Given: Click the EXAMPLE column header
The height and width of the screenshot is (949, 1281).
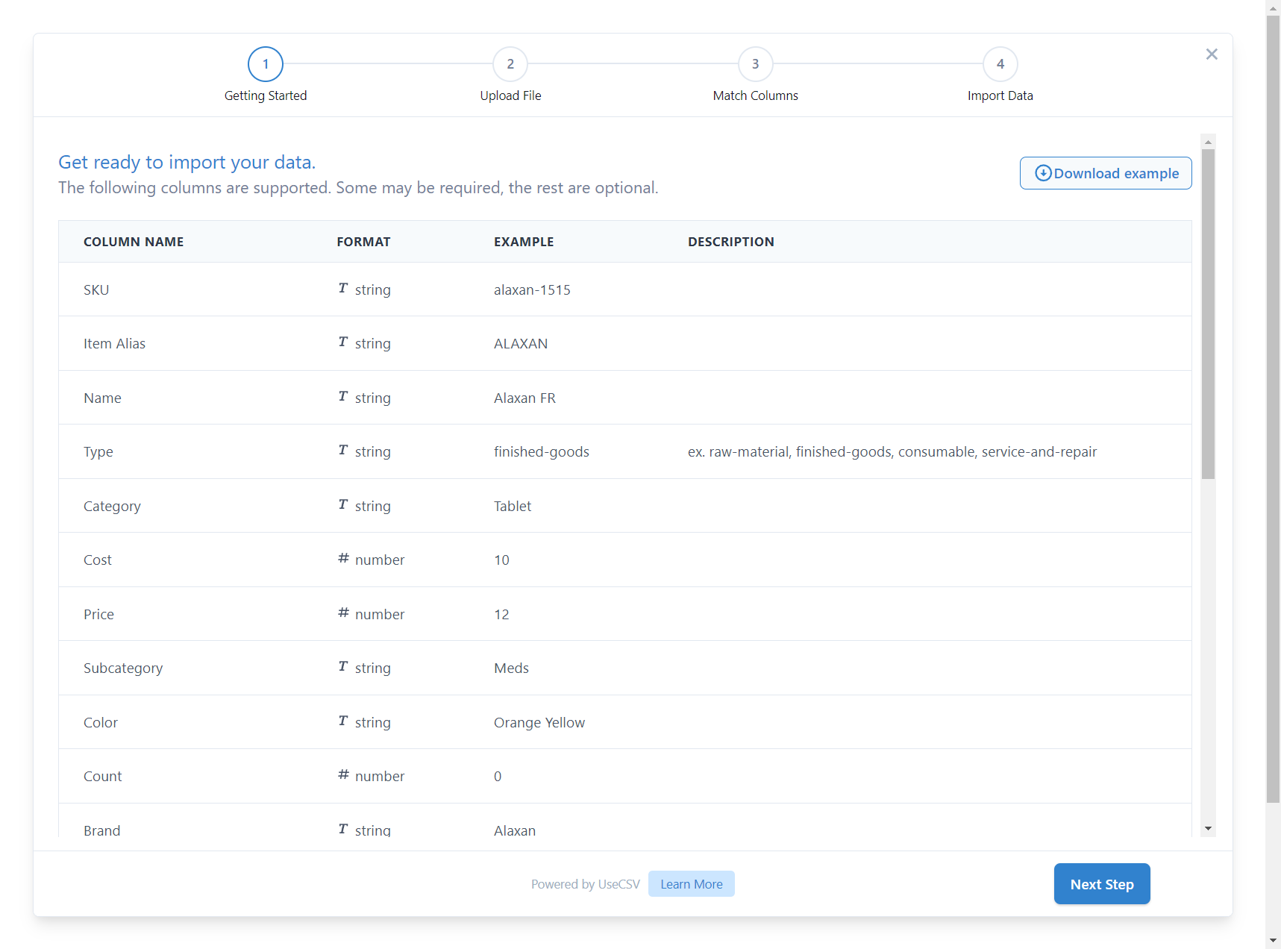Looking at the screenshot, I should click(x=524, y=242).
